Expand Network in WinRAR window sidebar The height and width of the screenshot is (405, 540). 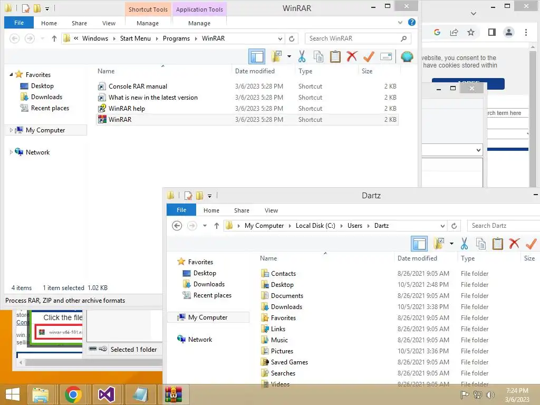[x=11, y=152]
